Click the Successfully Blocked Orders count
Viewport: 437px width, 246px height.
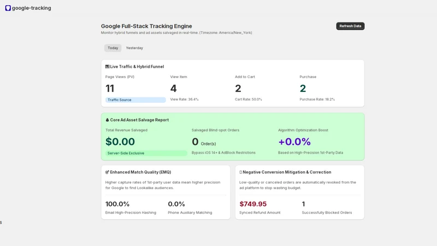pyautogui.click(x=304, y=204)
